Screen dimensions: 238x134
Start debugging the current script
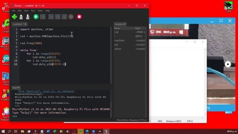pos(43,17)
